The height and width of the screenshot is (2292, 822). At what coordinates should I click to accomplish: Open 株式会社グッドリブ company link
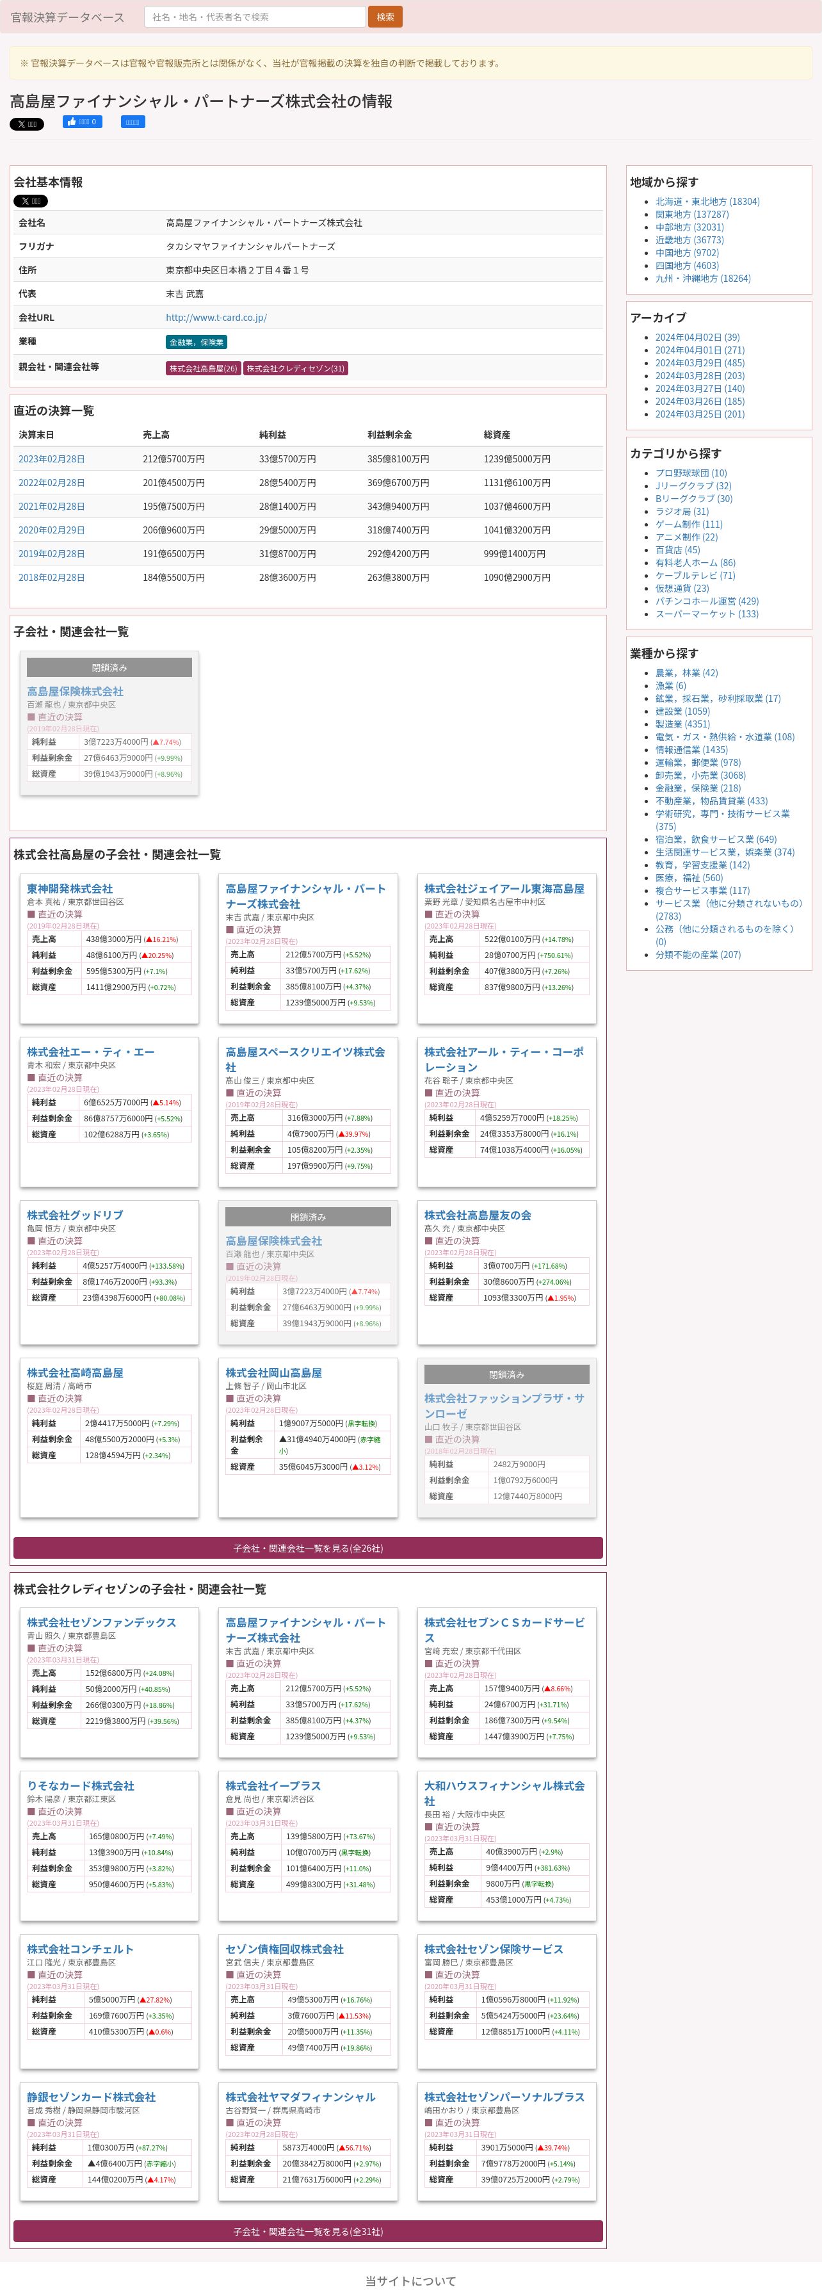[x=75, y=1215]
